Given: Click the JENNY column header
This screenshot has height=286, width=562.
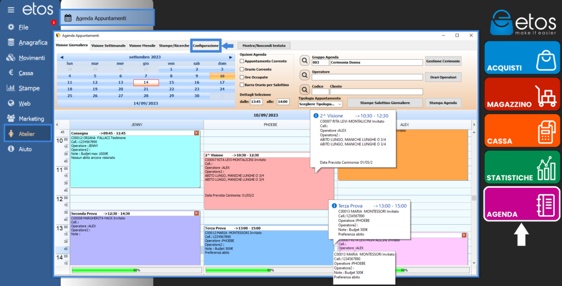Looking at the screenshot, I should tap(137, 124).
